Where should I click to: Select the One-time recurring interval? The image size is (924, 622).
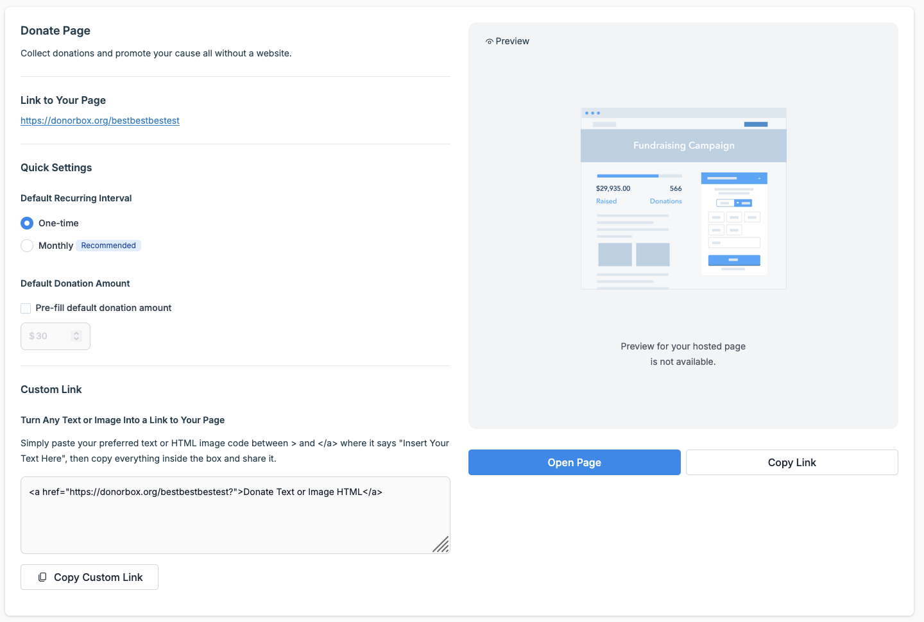click(27, 223)
